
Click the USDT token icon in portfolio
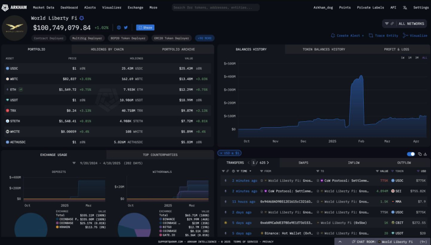pyautogui.click(x=8, y=100)
